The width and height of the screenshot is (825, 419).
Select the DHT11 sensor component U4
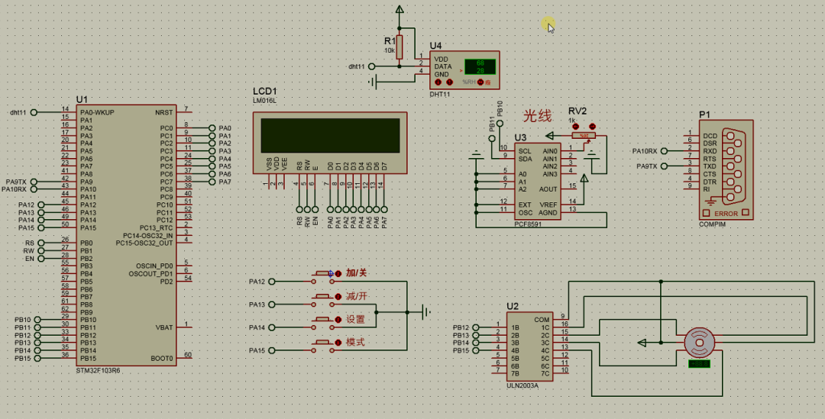point(464,70)
